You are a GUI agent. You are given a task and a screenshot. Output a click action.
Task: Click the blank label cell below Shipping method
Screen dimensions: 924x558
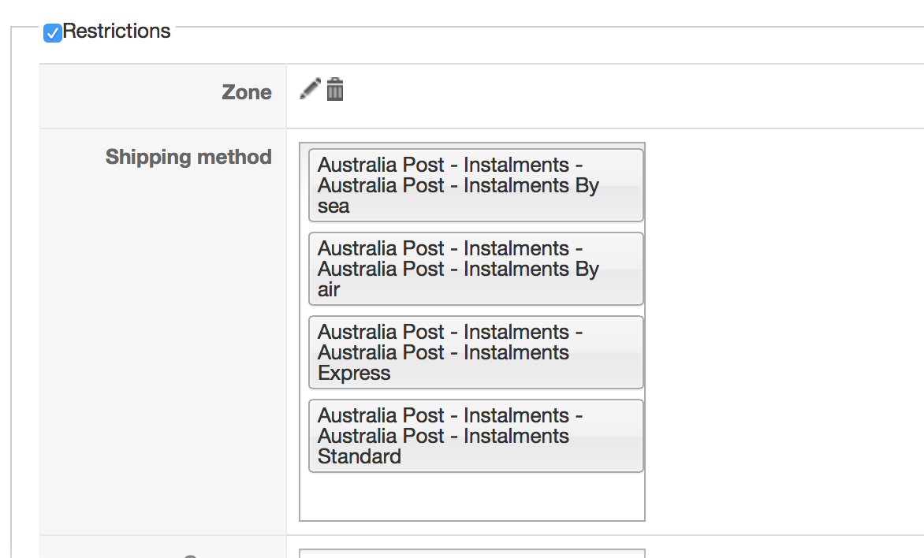coord(162,355)
